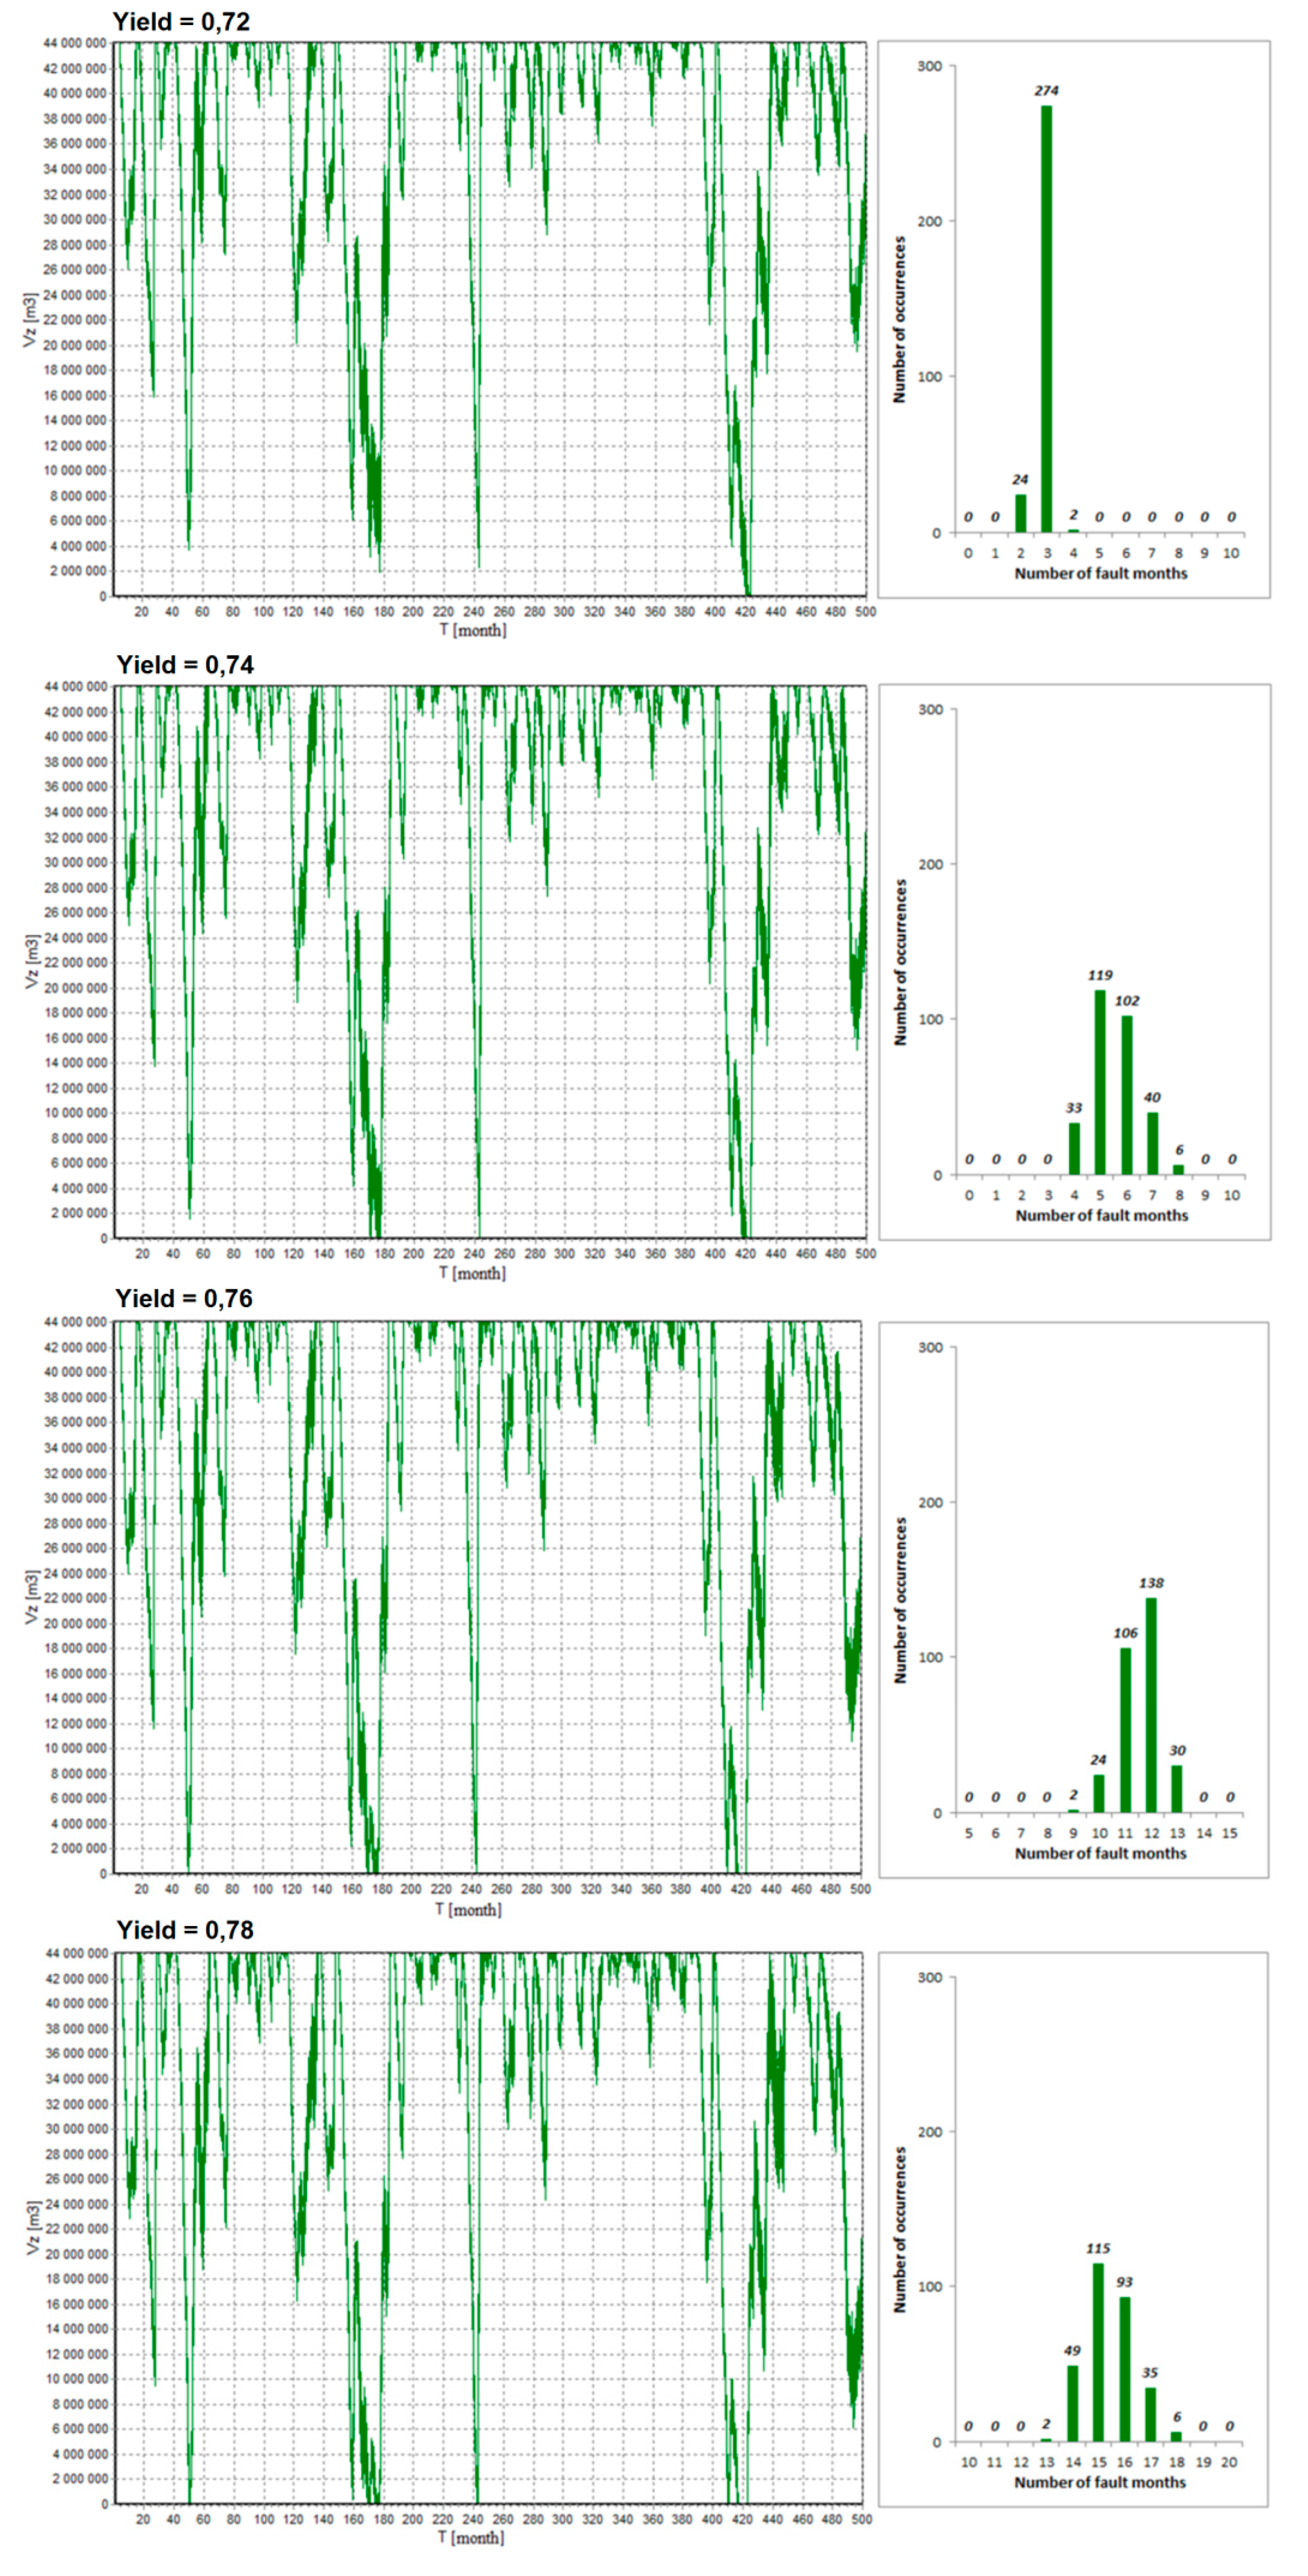The height and width of the screenshot is (2576, 1308).
Task: Click the 100 tick on Yield 0,76 histogram axis
Action: click(x=930, y=1657)
